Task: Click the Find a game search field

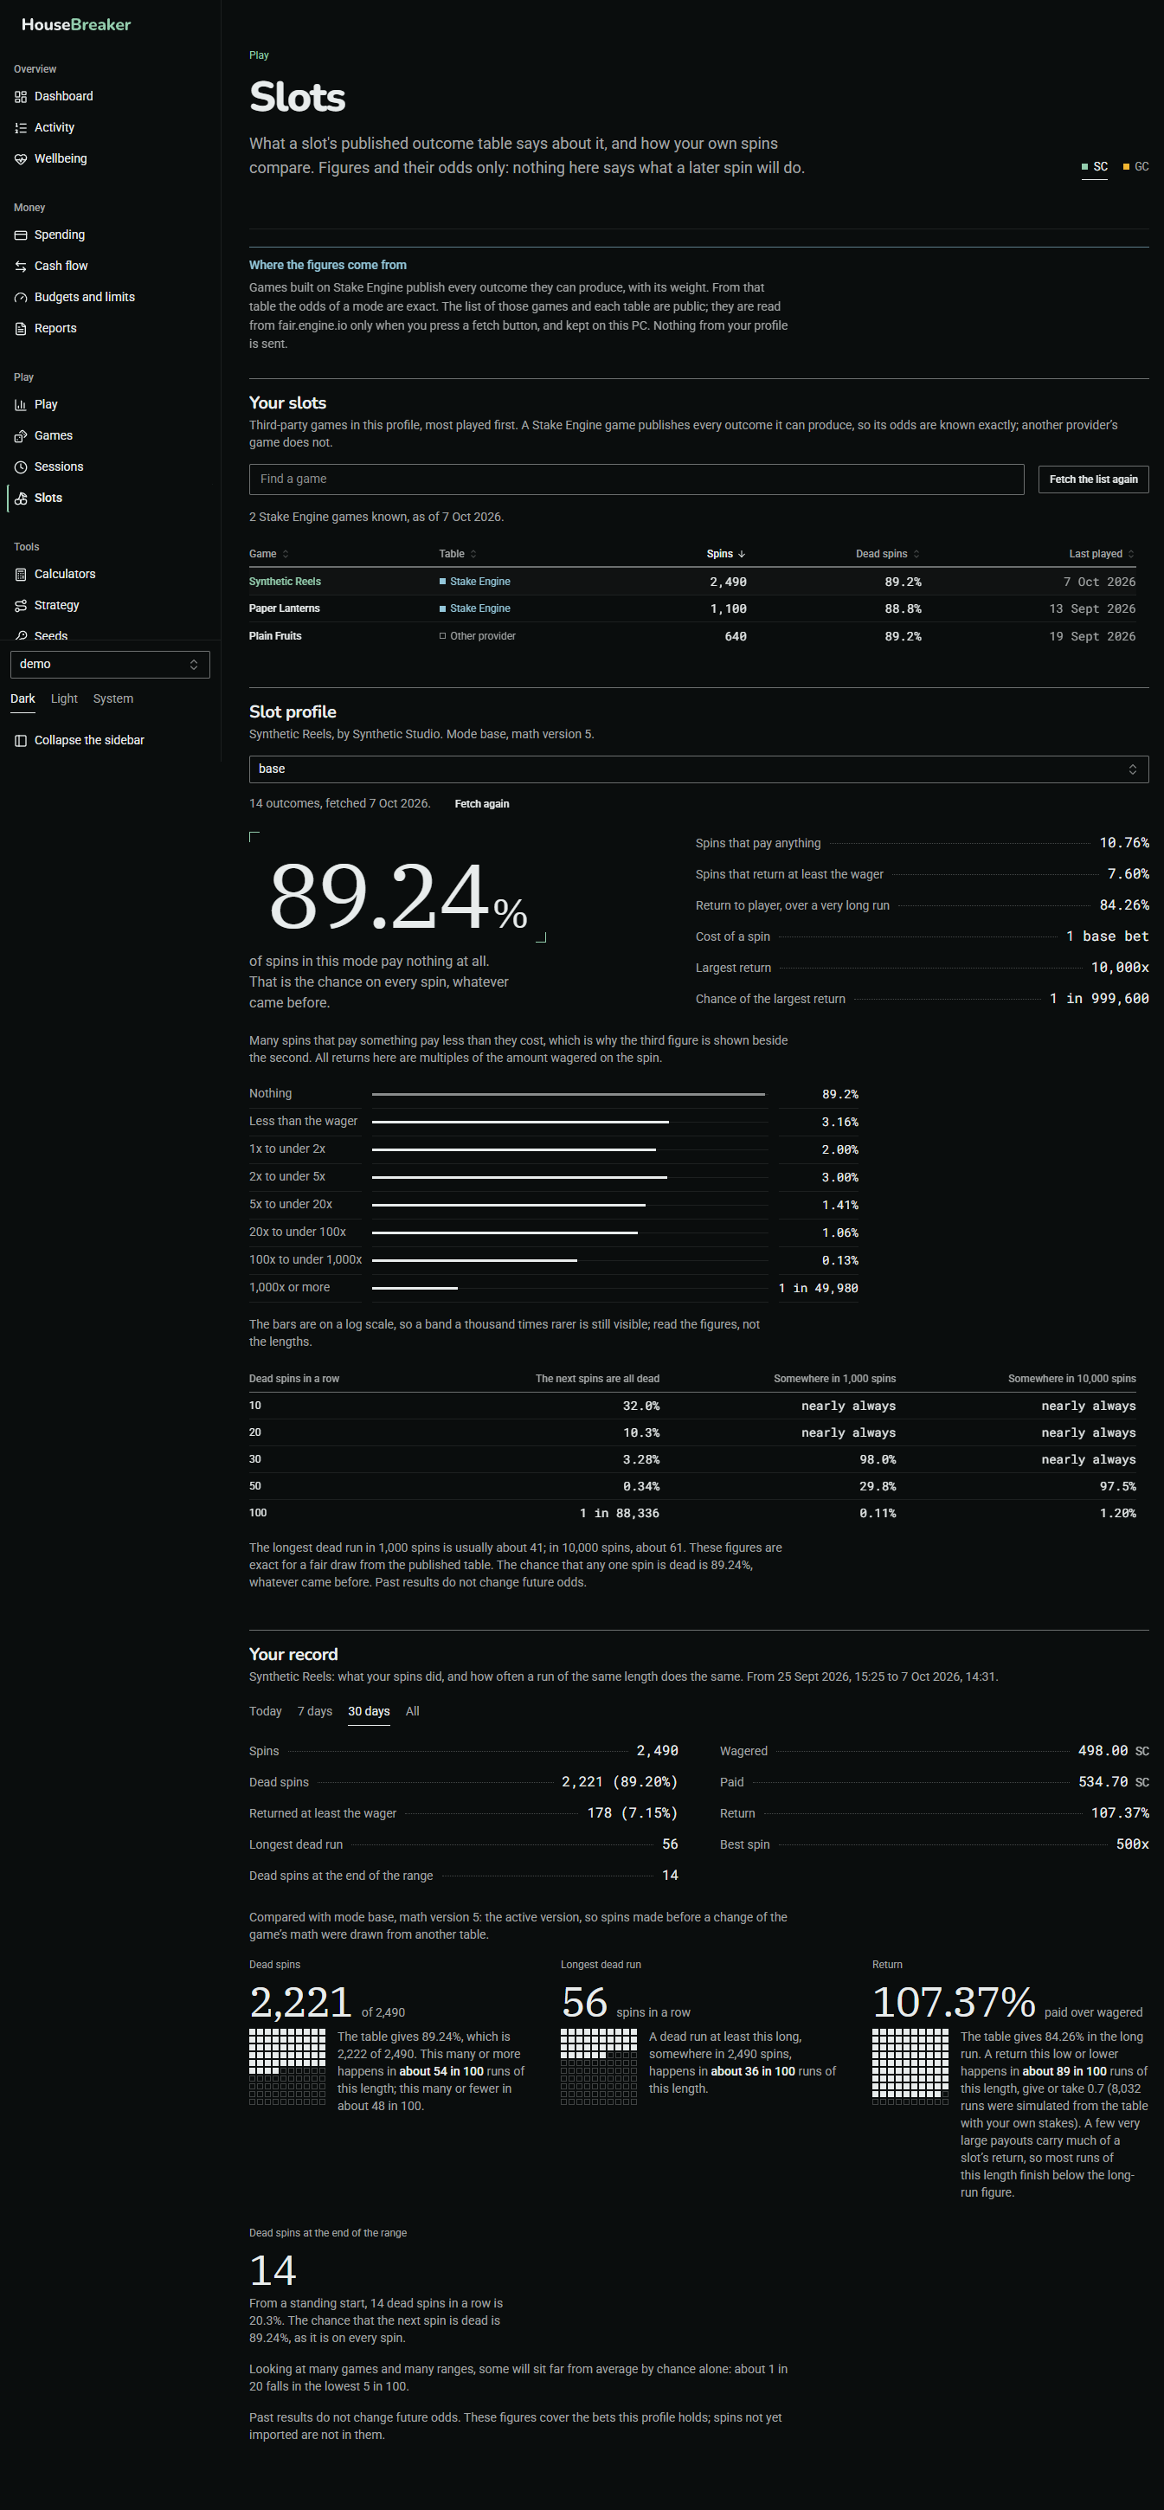Action: pos(636,479)
